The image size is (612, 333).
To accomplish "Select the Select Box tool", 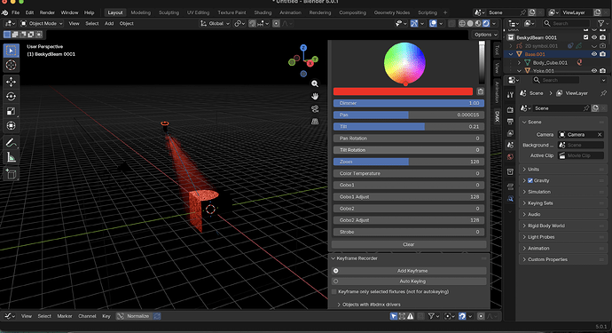I will tap(11, 51).
